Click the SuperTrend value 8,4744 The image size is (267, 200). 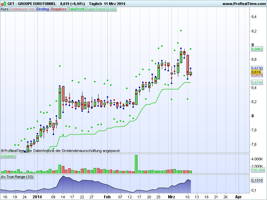pos(257,82)
